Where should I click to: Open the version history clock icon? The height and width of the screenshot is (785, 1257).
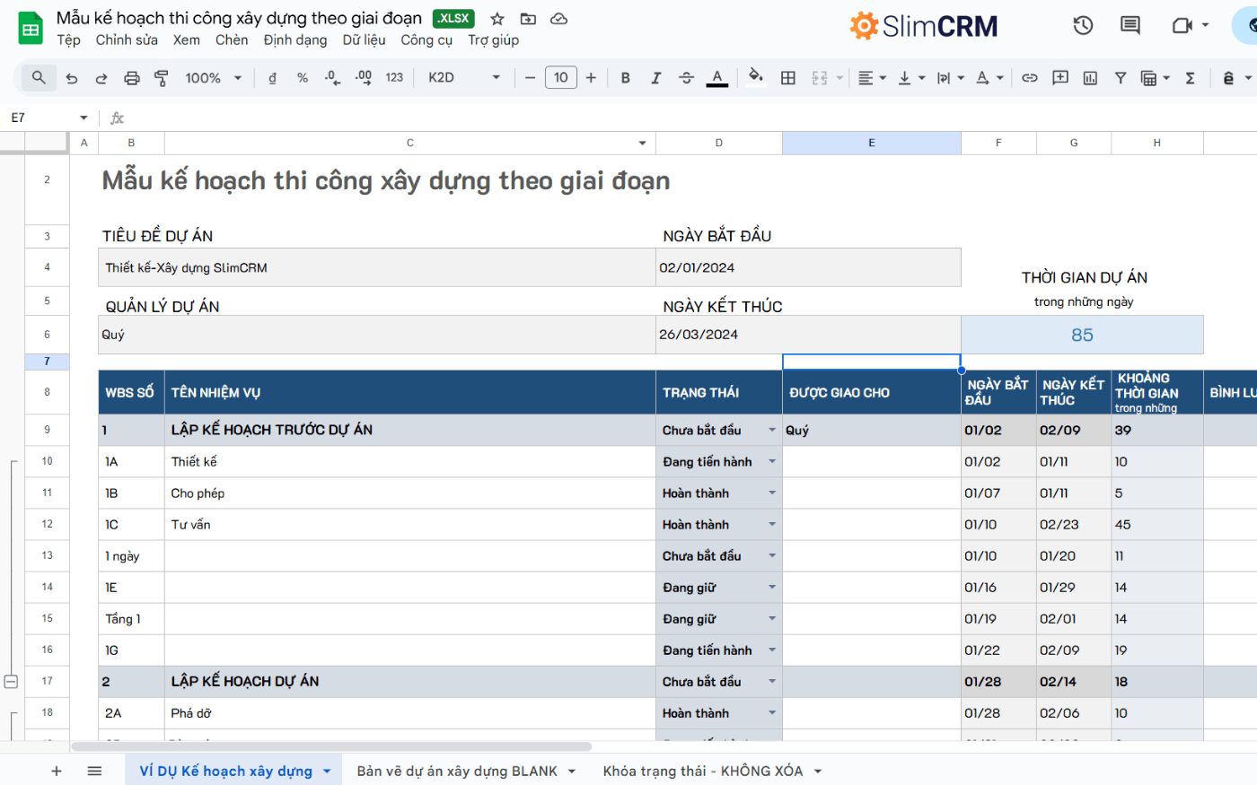1083,26
